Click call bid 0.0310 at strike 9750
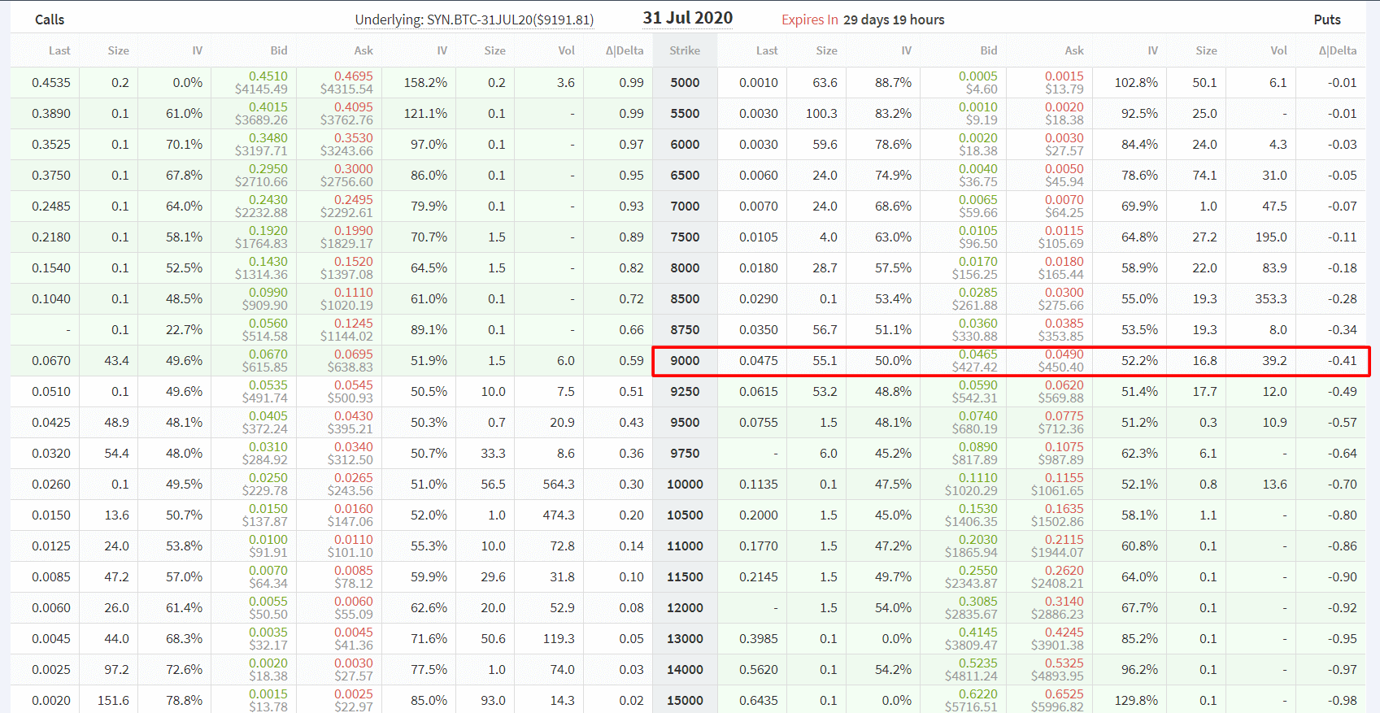Screen dimensions: 1380x713 click(x=268, y=447)
